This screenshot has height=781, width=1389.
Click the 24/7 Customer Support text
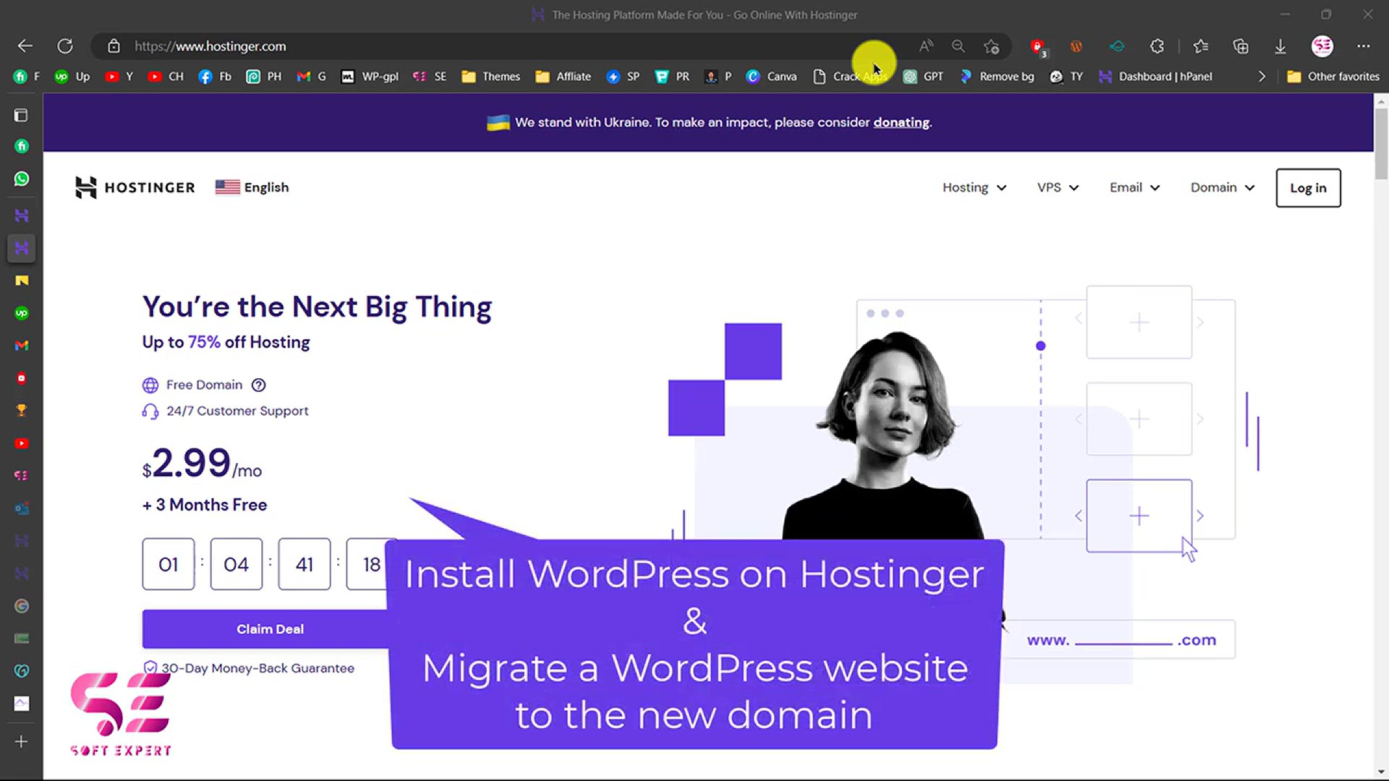(237, 411)
